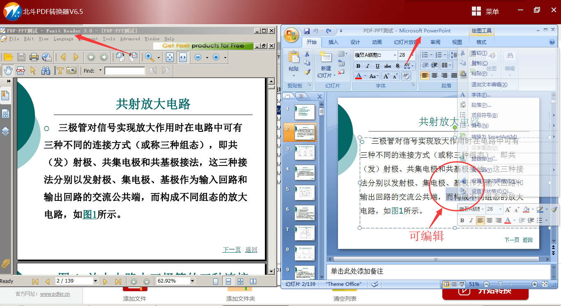Toggle Bold in PowerPoint's ribbon font group

coord(358,66)
